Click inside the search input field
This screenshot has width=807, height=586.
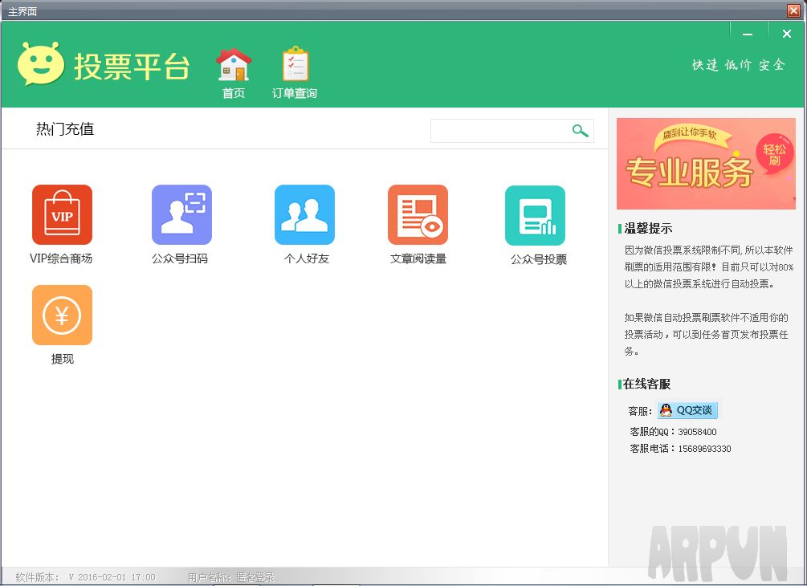pyautogui.click(x=502, y=130)
